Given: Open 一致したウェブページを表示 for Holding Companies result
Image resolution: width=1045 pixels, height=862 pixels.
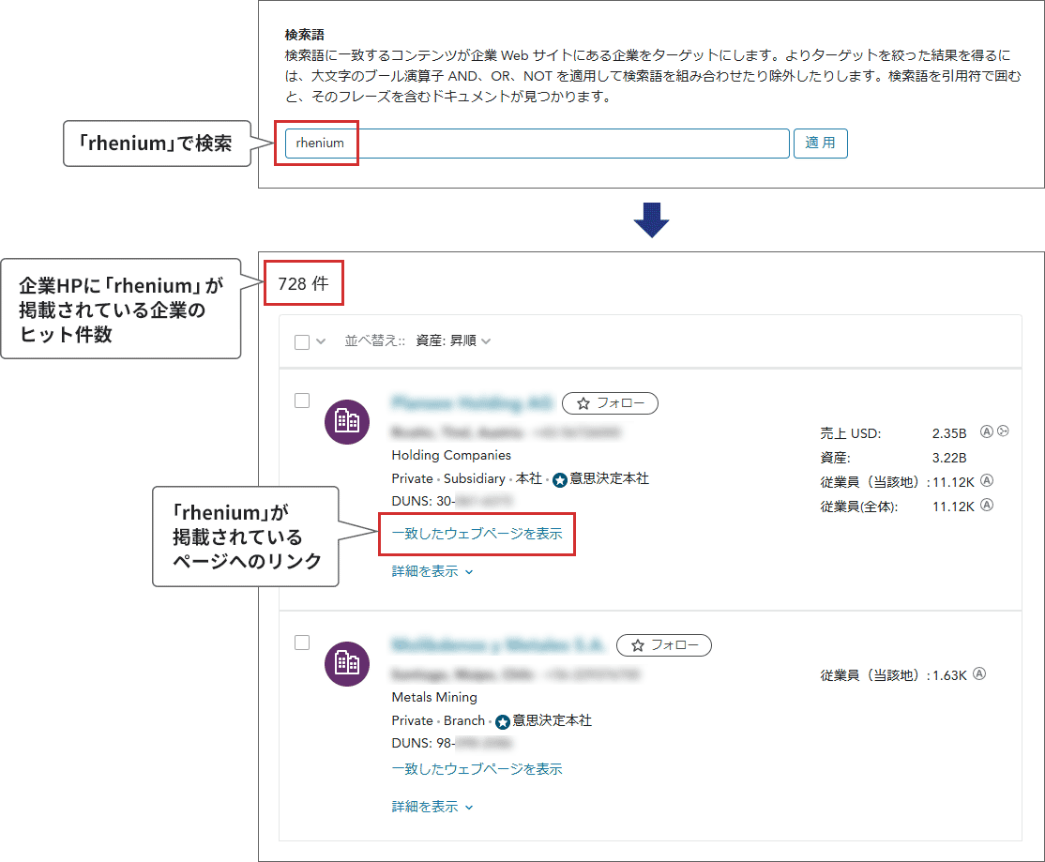Looking at the screenshot, I should pos(477,534).
